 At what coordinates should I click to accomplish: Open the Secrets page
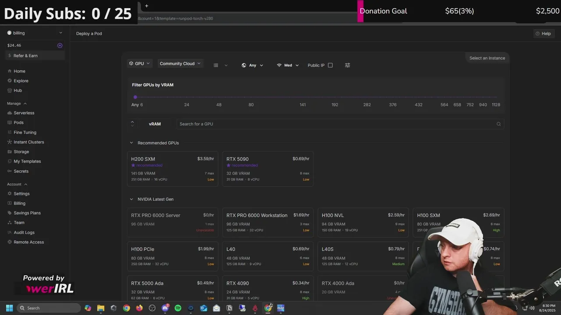click(21, 171)
